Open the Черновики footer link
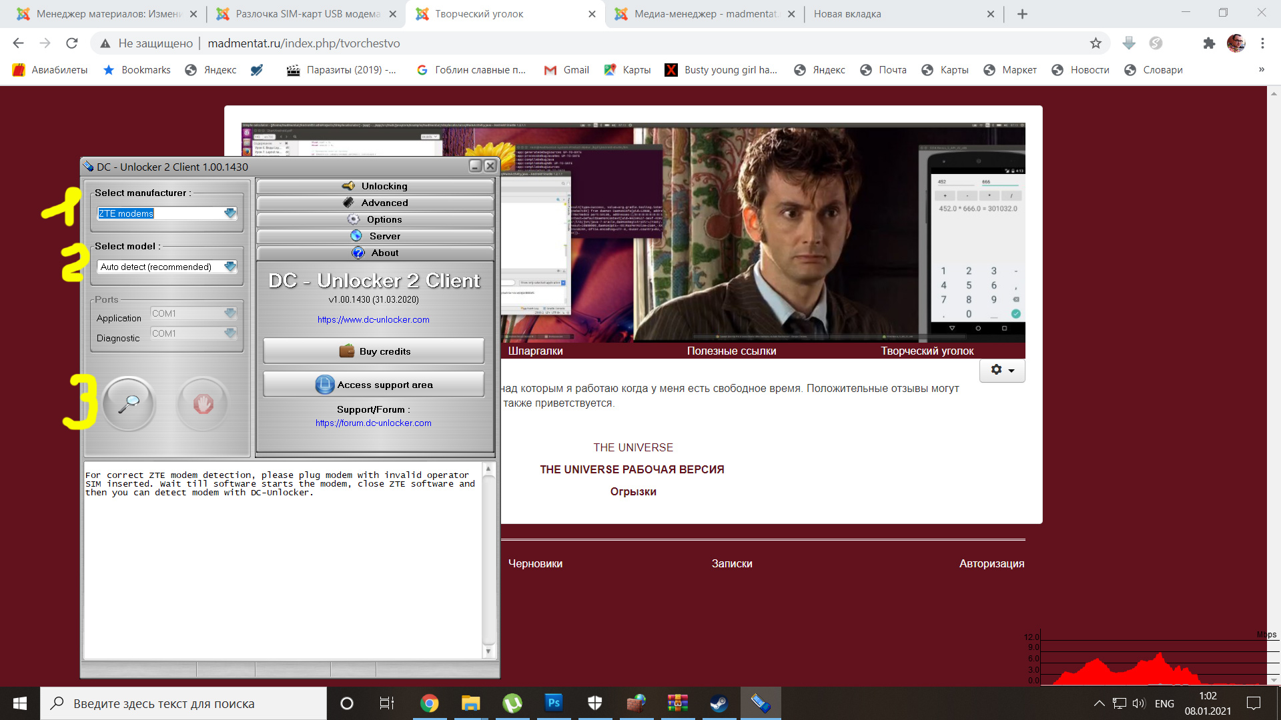The height and width of the screenshot is (720, 1281). [x=535, y=563]
